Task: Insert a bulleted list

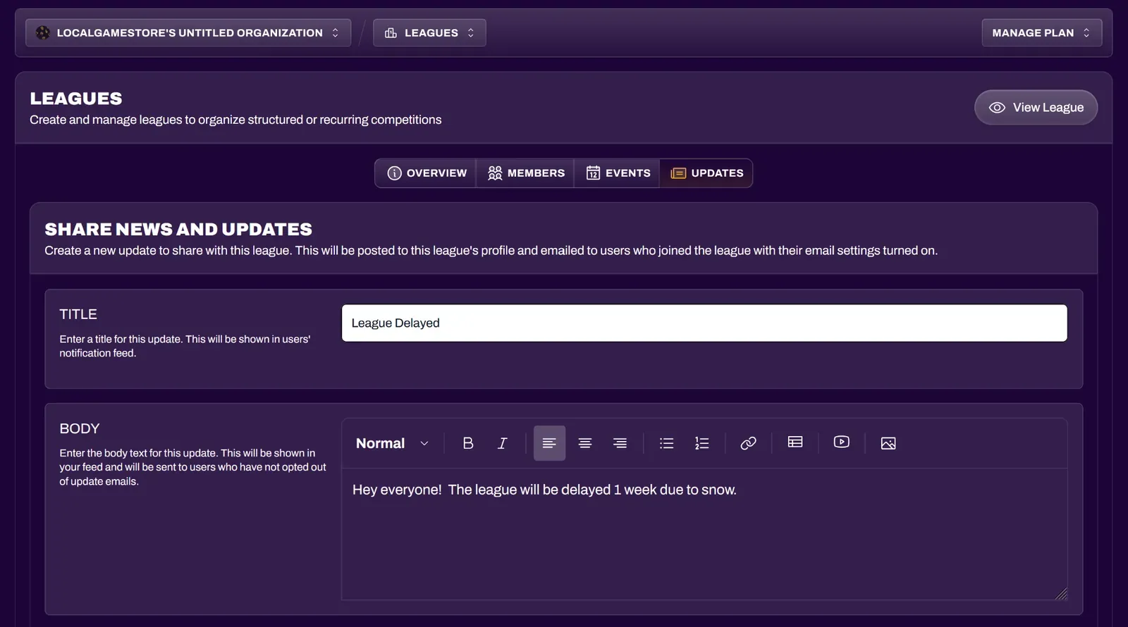Action: pyautogui.click(x=666, y=443)
